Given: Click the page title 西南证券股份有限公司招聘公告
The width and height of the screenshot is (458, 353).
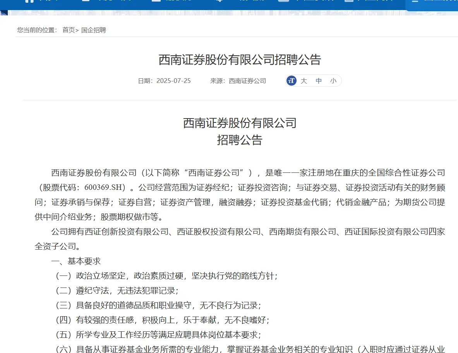Looking at the screenshot, I should point(240,60).
